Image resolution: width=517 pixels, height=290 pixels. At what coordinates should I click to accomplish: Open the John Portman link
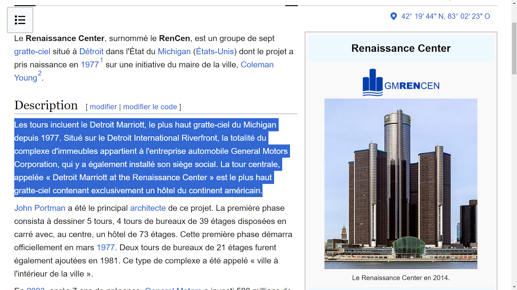[x=40, y=208]
